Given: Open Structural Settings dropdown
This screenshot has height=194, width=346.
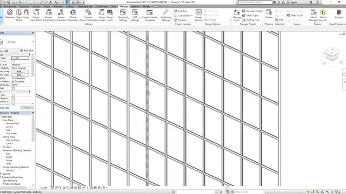Looking at the screenshot, I should tap(123, 15).
